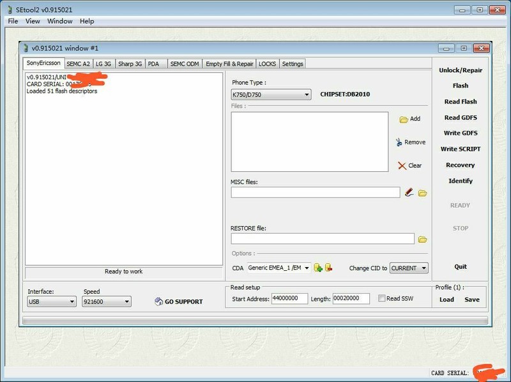Open the Window menu
The image size is (511, 382).
coord(60,21)
